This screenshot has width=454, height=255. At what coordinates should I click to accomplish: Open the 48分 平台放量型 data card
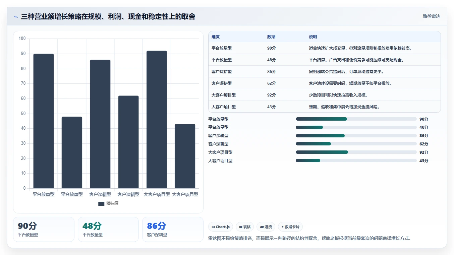tap(108, 229)
